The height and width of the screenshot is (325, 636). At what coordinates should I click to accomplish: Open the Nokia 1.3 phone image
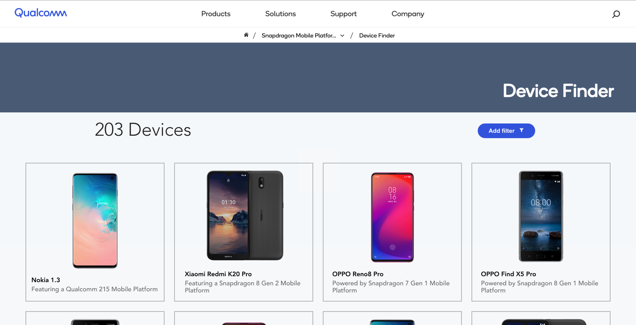coord(95,221)
